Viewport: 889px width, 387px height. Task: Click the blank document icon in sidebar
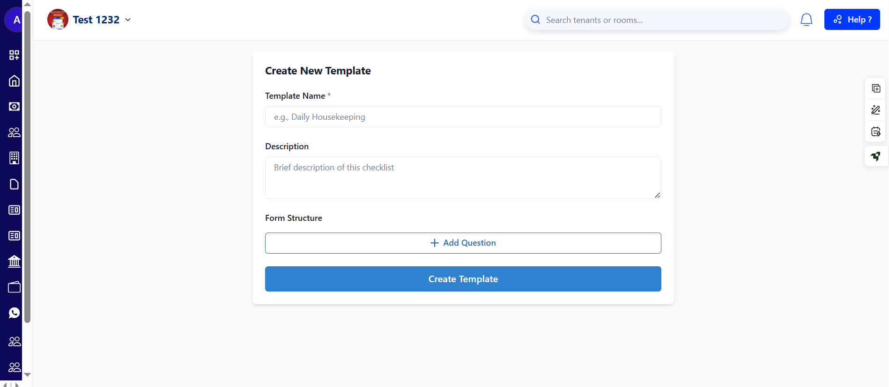(x=14, y=184)
